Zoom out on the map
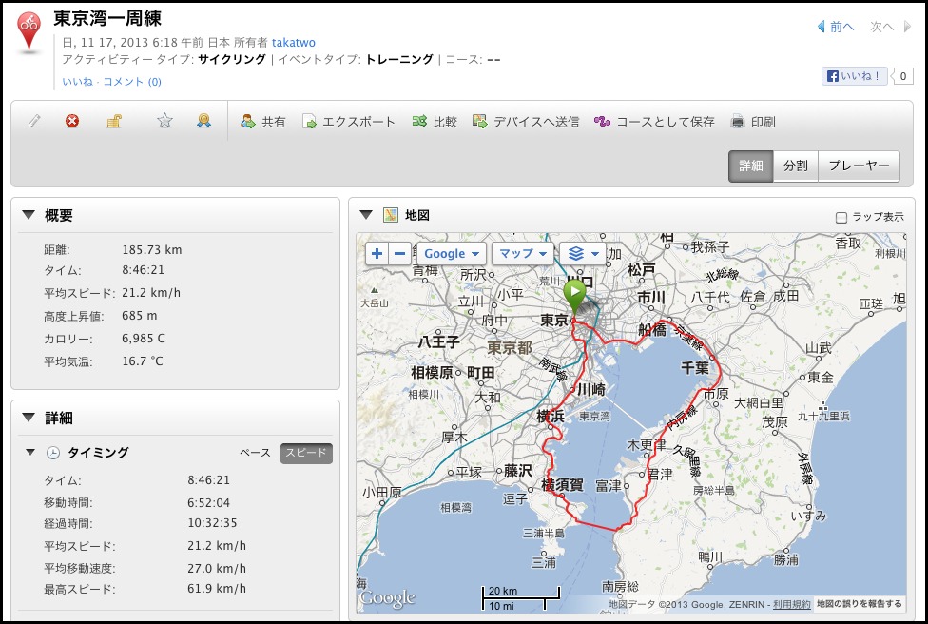 click(400, 254)
